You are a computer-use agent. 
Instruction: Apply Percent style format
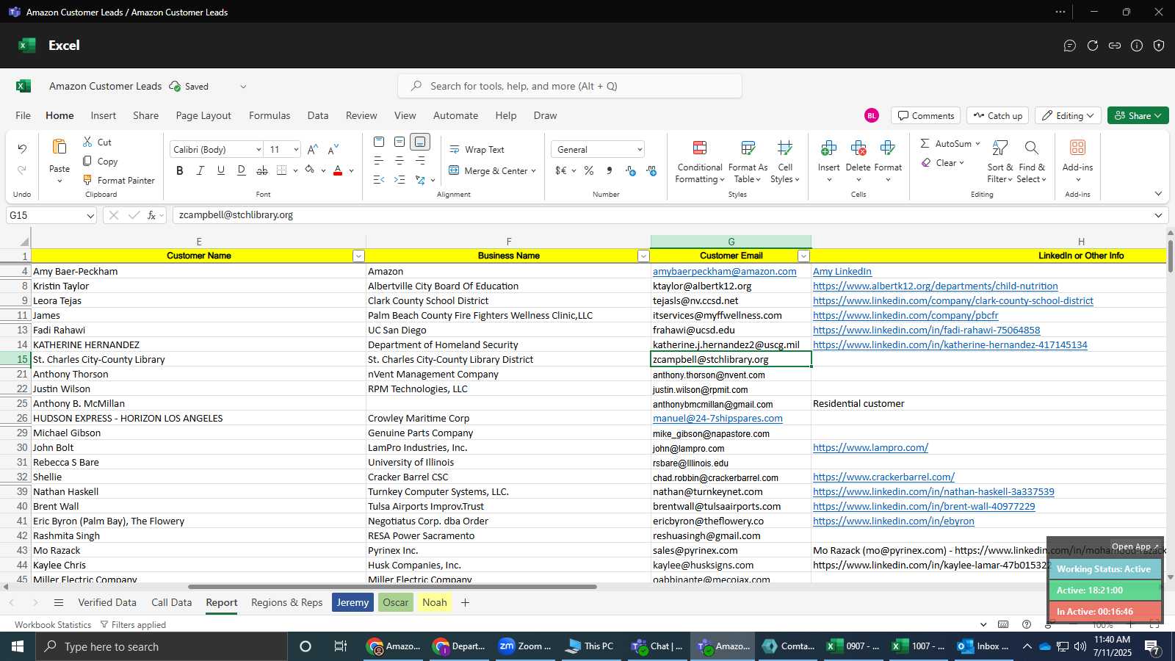pyautogui.click(x=589, y=170)
